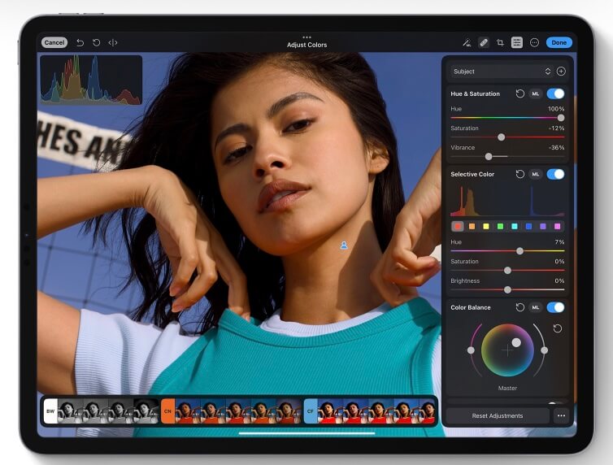Open the Subject mask dropdown
The height and width of the screenshot is (465, 613).
click(502, 72)
